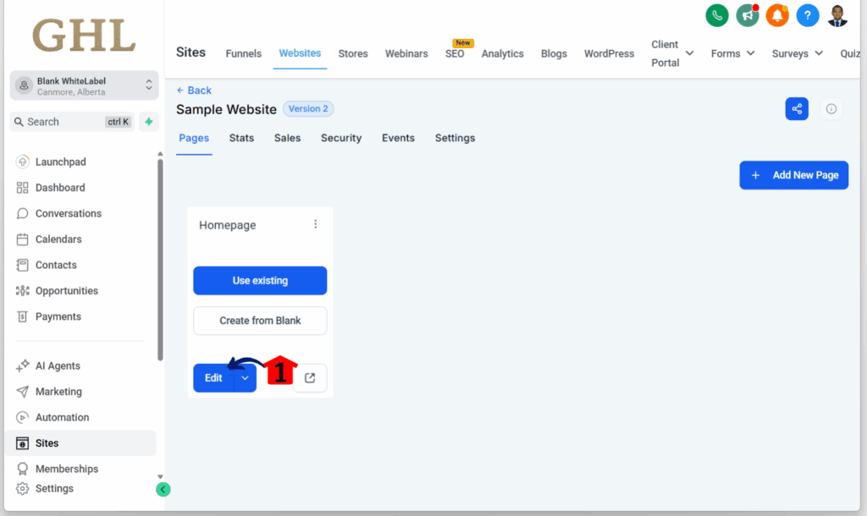Click the sidebar Search field
The width and height of the screenshot is (867, 516).
point(72,122)
